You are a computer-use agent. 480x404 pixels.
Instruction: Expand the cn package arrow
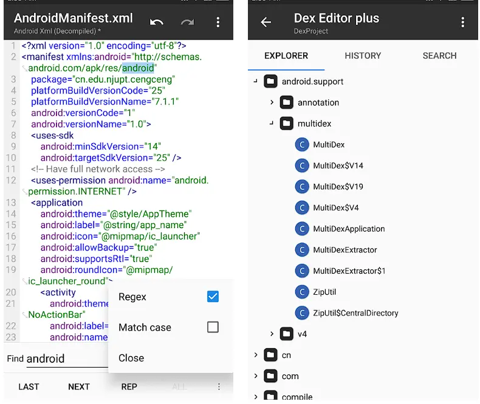[256, 355]
